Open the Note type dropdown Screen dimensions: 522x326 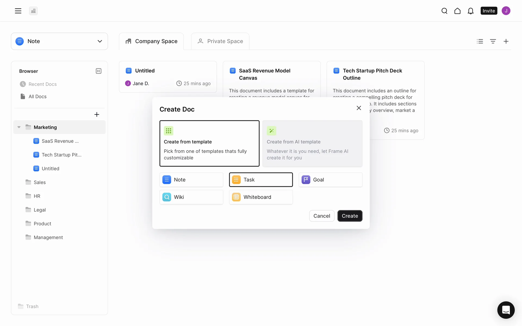(59, 41)
